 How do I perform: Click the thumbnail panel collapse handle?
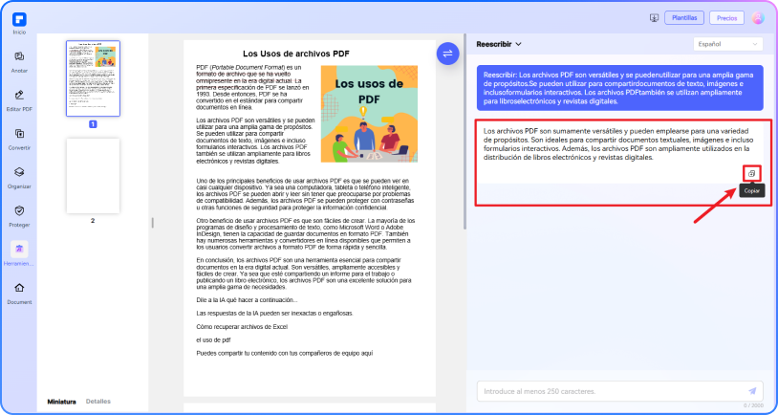(152, 223)
